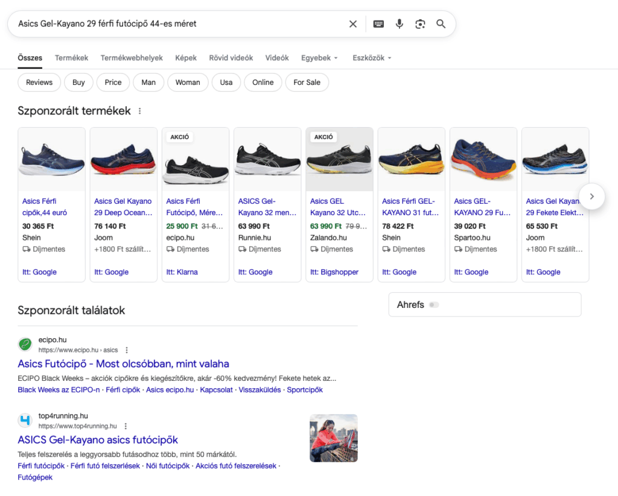Screen dimensions: 618x496
Task: Open the Szponzorált termékek three-dot menu
Action: click(x=139, y=111)
